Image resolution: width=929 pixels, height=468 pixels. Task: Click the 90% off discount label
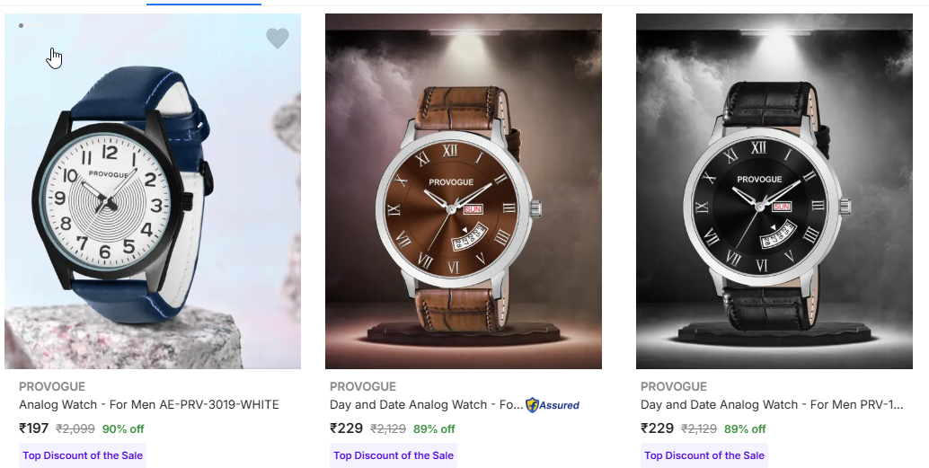pyautogui.click(x=123, y=429)
